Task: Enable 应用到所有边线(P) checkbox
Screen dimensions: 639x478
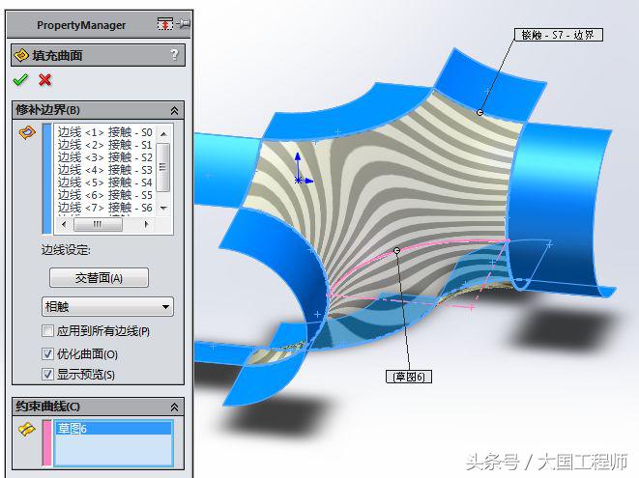Action: pyautogui.click(x=47, y=330)
